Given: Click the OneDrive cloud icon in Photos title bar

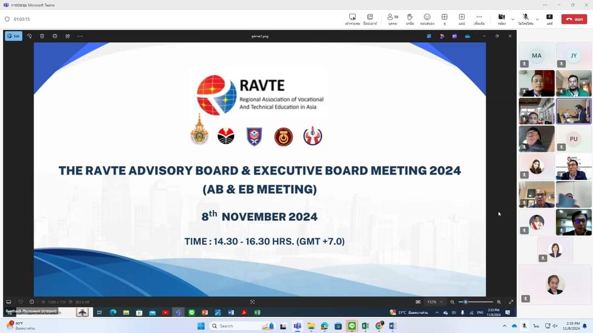Looking at the screenshot, I should coord(467,36).
